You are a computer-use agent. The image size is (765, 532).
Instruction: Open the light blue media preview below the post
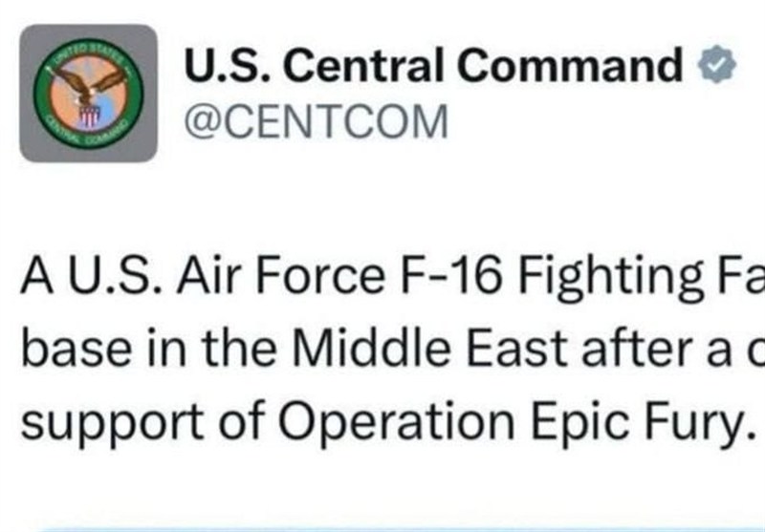(x=382, y=525)
